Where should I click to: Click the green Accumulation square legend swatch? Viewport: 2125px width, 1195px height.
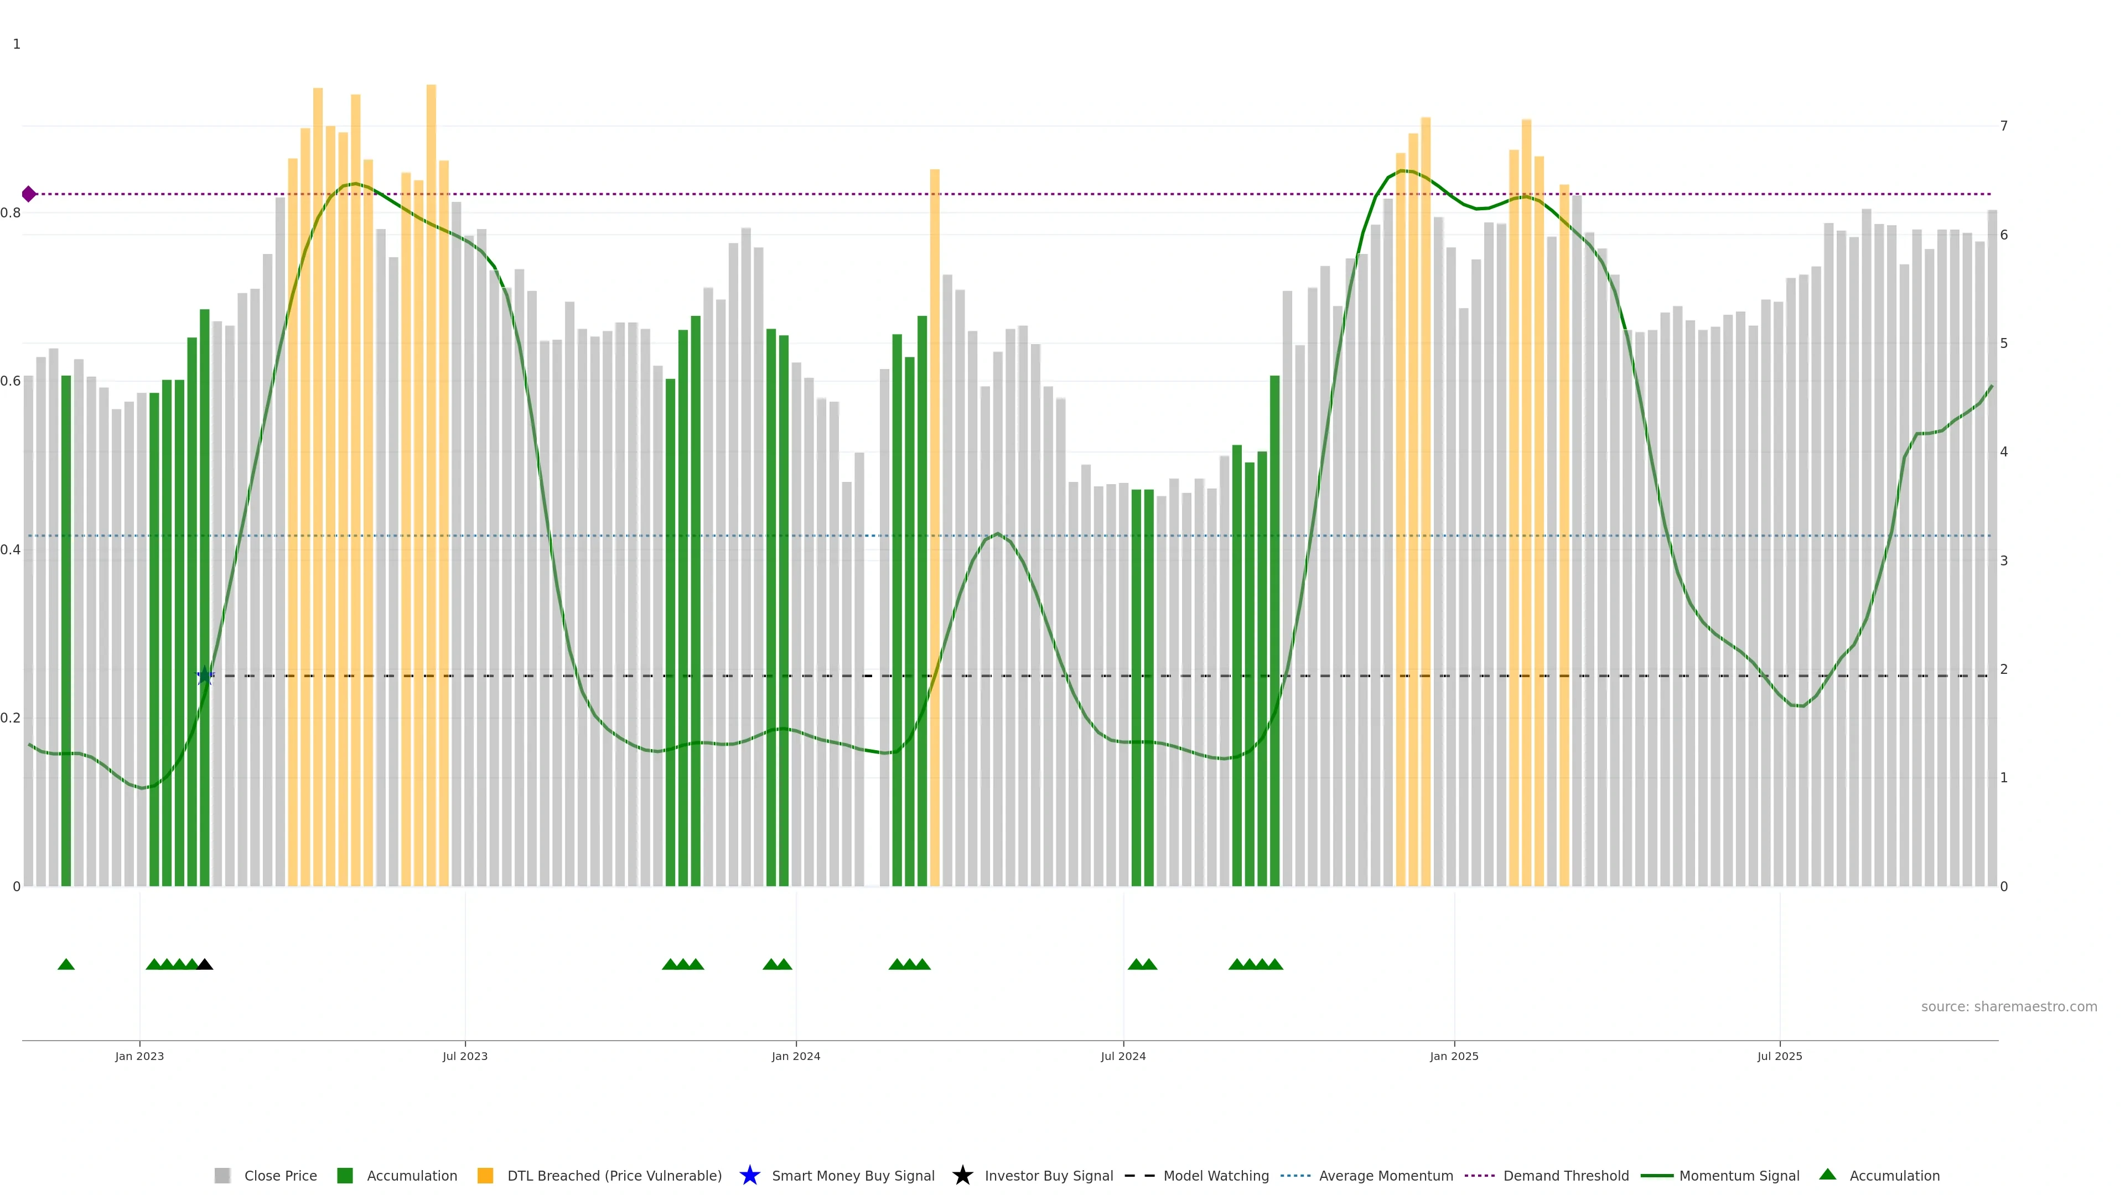click(x=345, y=1175)
